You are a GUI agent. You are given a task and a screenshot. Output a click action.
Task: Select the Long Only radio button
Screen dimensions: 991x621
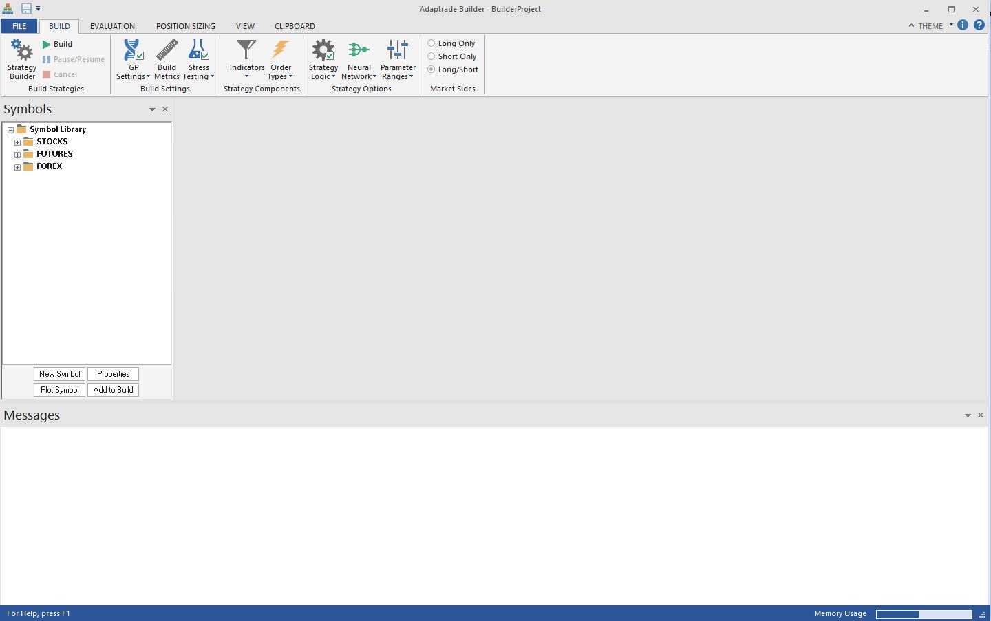[431, 43]
